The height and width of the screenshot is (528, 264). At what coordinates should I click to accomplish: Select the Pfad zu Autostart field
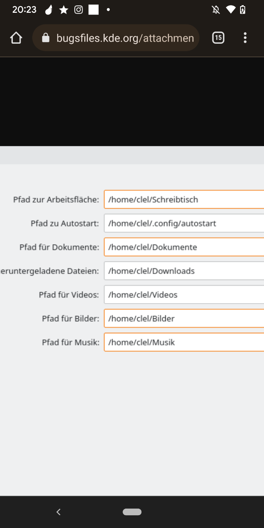point(184,224)
